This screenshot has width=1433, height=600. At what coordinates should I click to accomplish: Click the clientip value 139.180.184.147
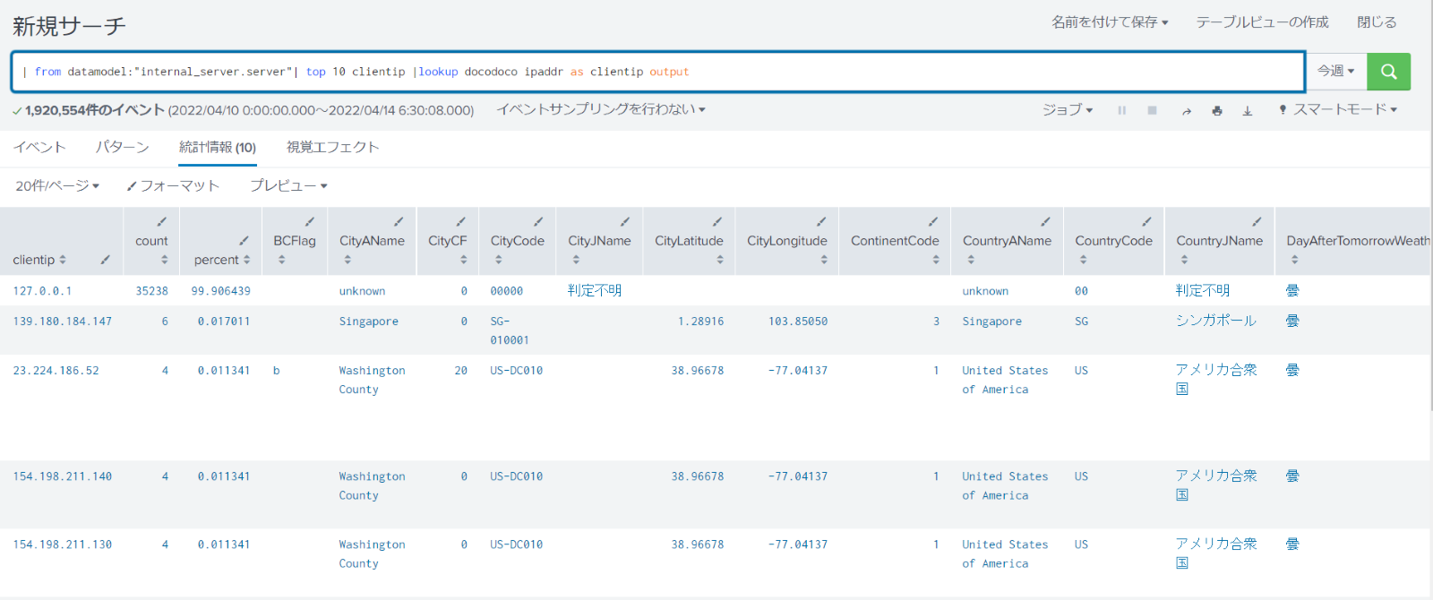[63, 321]
